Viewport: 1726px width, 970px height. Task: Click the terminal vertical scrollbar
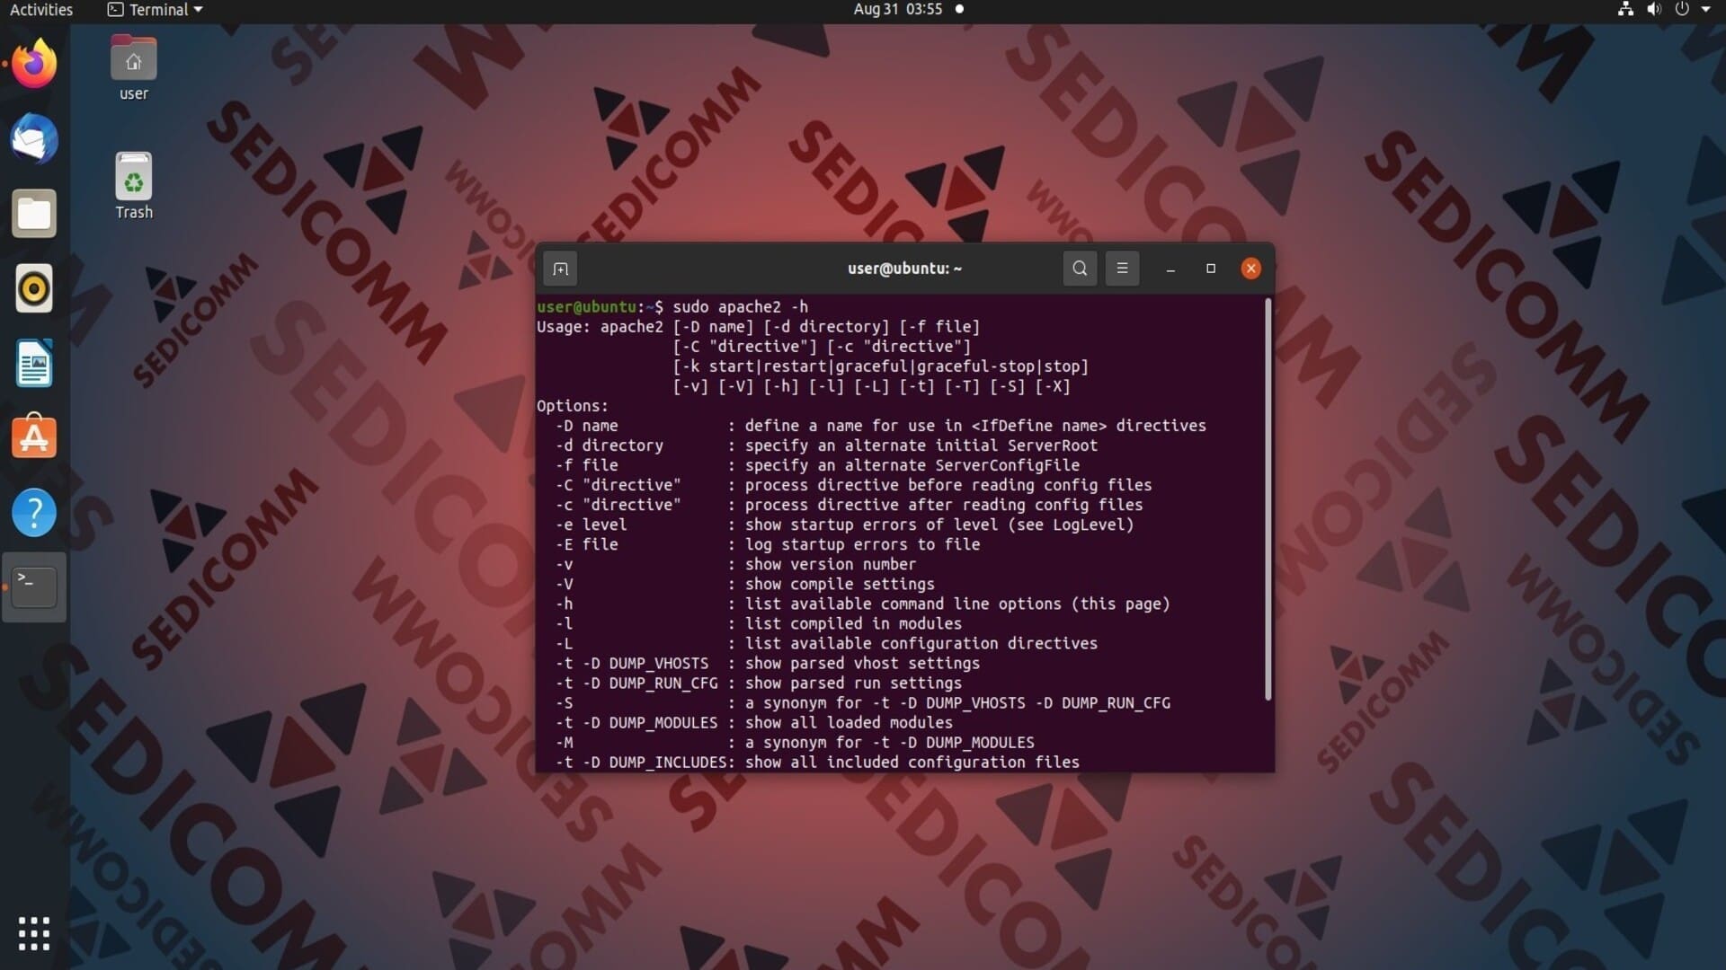point(1268,499)
